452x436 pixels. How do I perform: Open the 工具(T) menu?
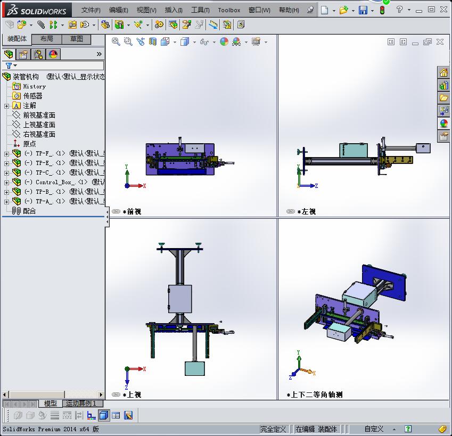[200, 10]
